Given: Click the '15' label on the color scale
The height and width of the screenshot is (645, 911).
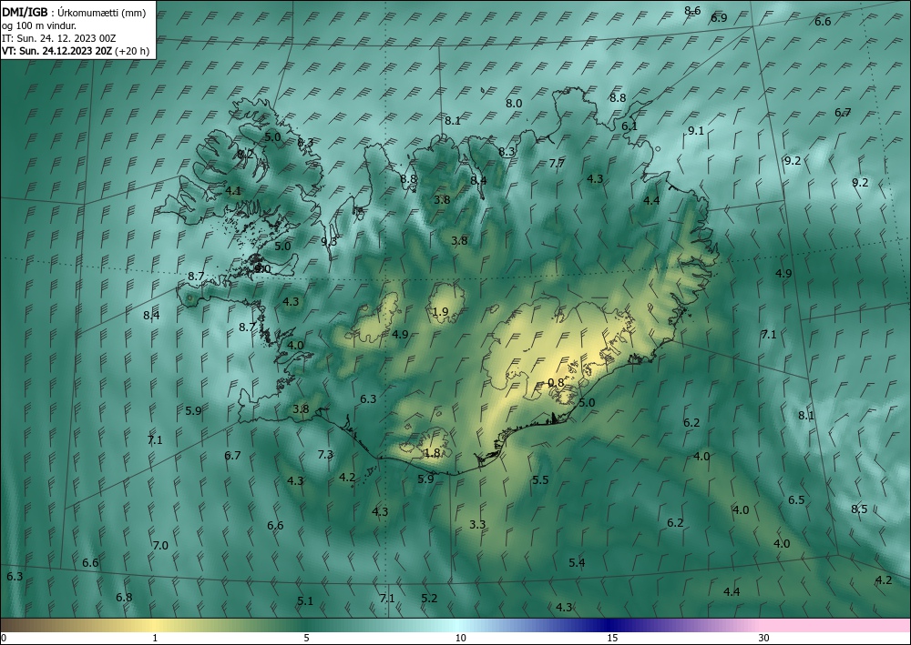Looking at the screenshot, I should click(x=612, y=639).
